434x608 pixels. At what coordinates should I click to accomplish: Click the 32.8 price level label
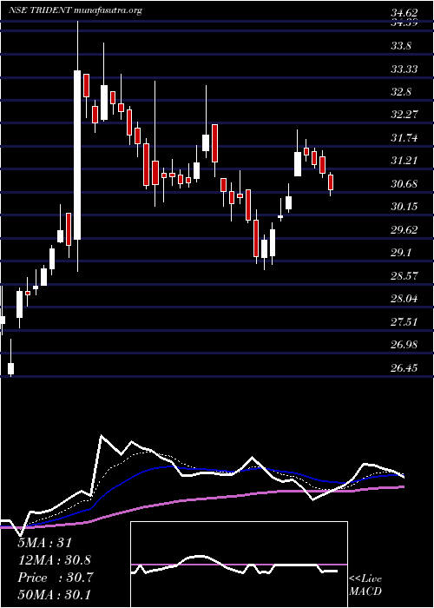401,92
